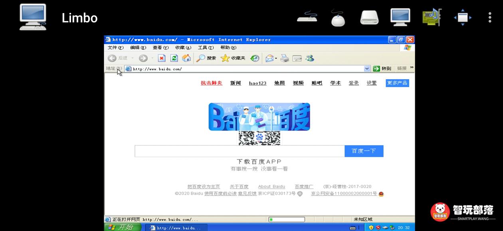Click the 转到 Go button beside address bar
This screenshot has width=503, height=231.
[x=382, y=68]
